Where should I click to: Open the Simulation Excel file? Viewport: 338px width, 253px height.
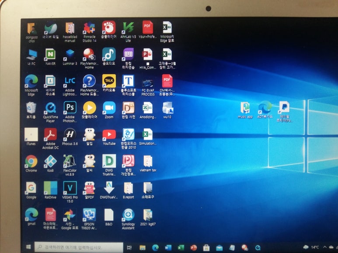pos(148,137)
